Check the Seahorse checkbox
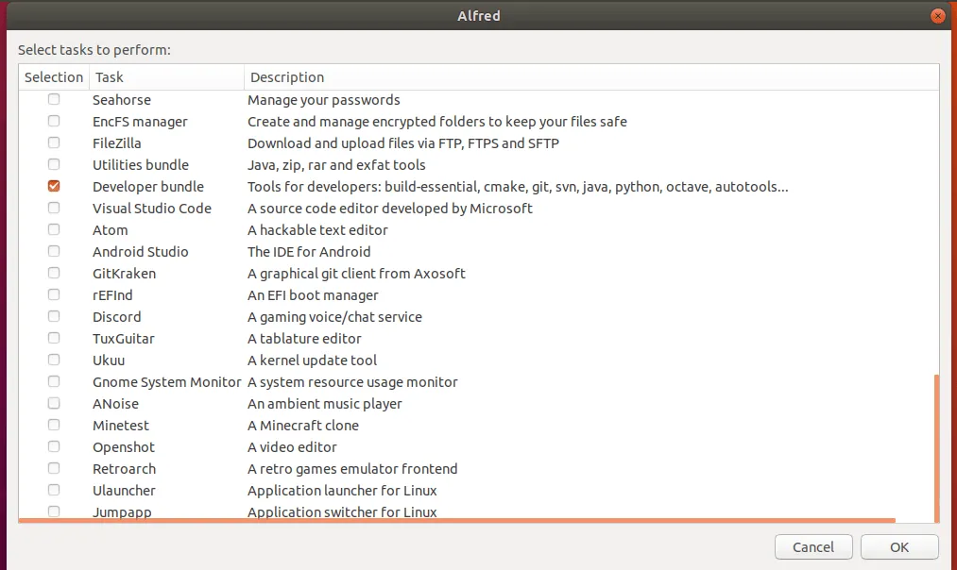 coord(54,99)
